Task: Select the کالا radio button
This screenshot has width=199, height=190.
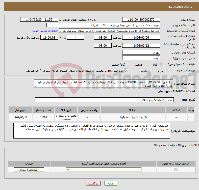Action: tap(161, 64)
